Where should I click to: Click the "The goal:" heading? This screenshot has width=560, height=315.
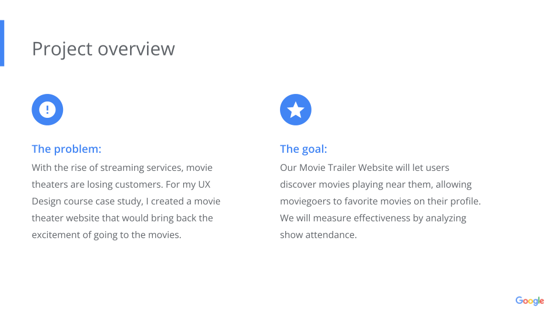(x=303, y=149)
